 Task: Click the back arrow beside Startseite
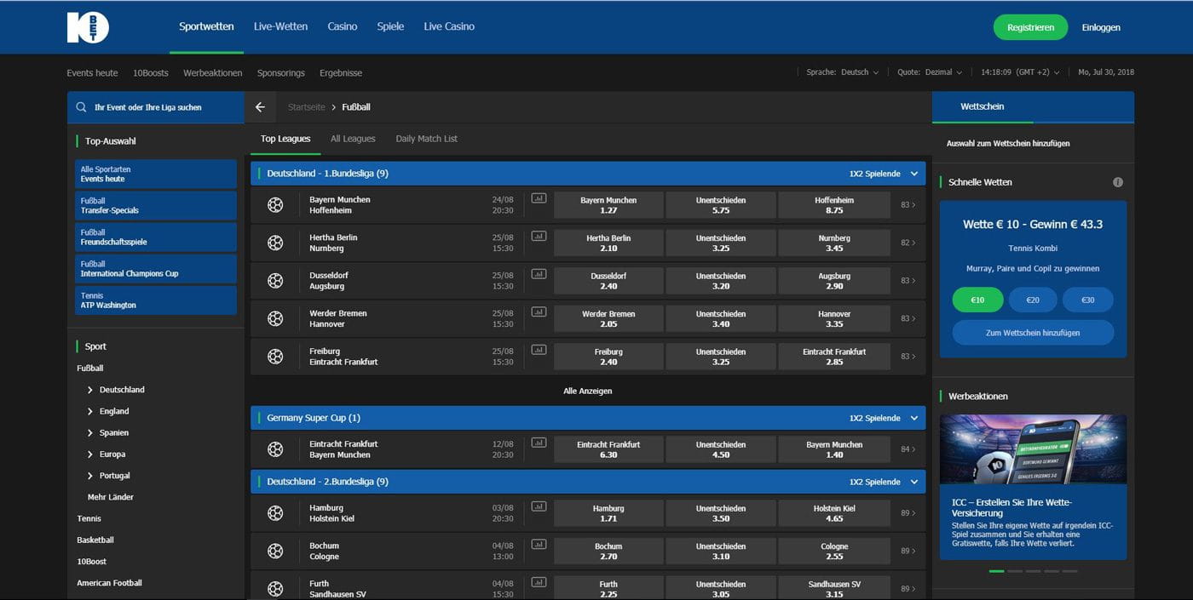pos(261,107)
